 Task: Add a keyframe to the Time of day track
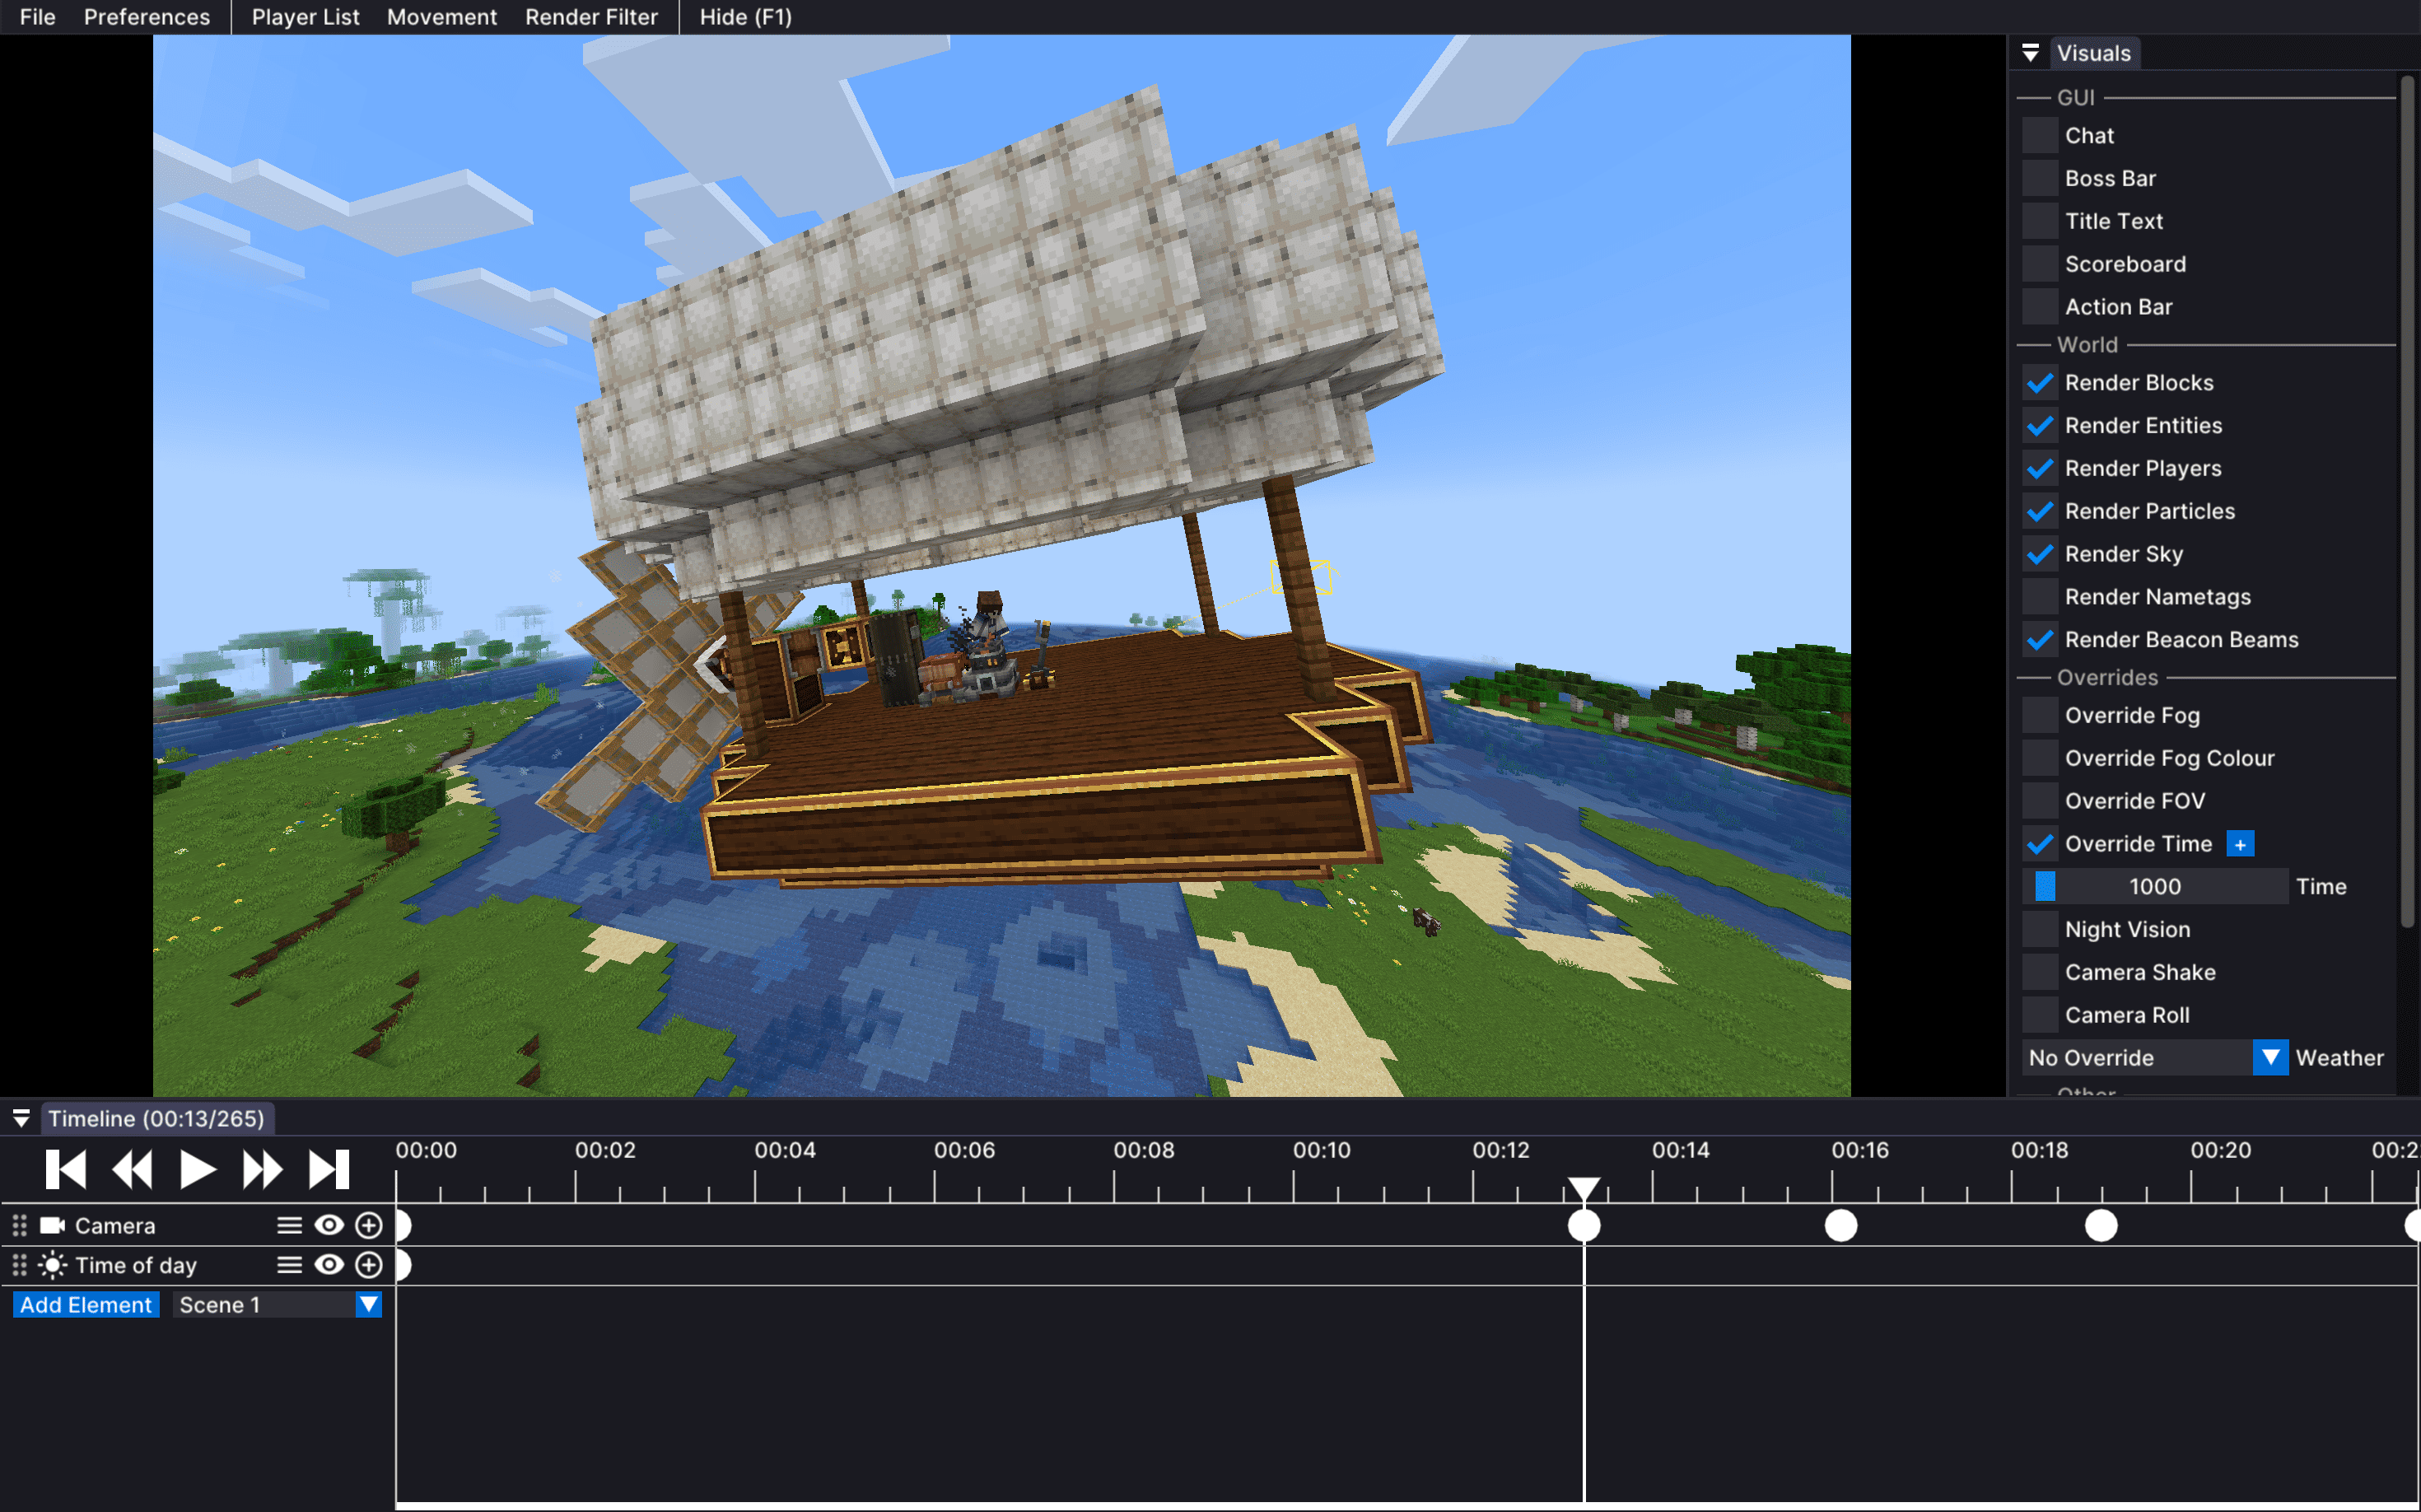[x=369, y=1265]
